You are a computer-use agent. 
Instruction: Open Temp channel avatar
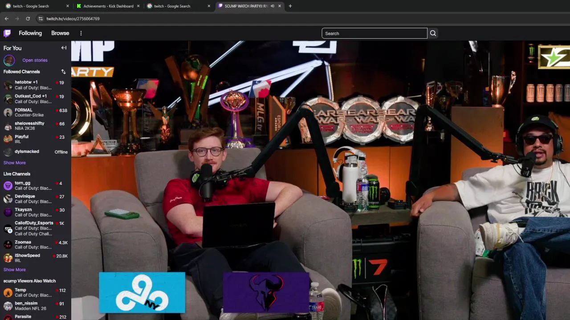tap(8, 292)
